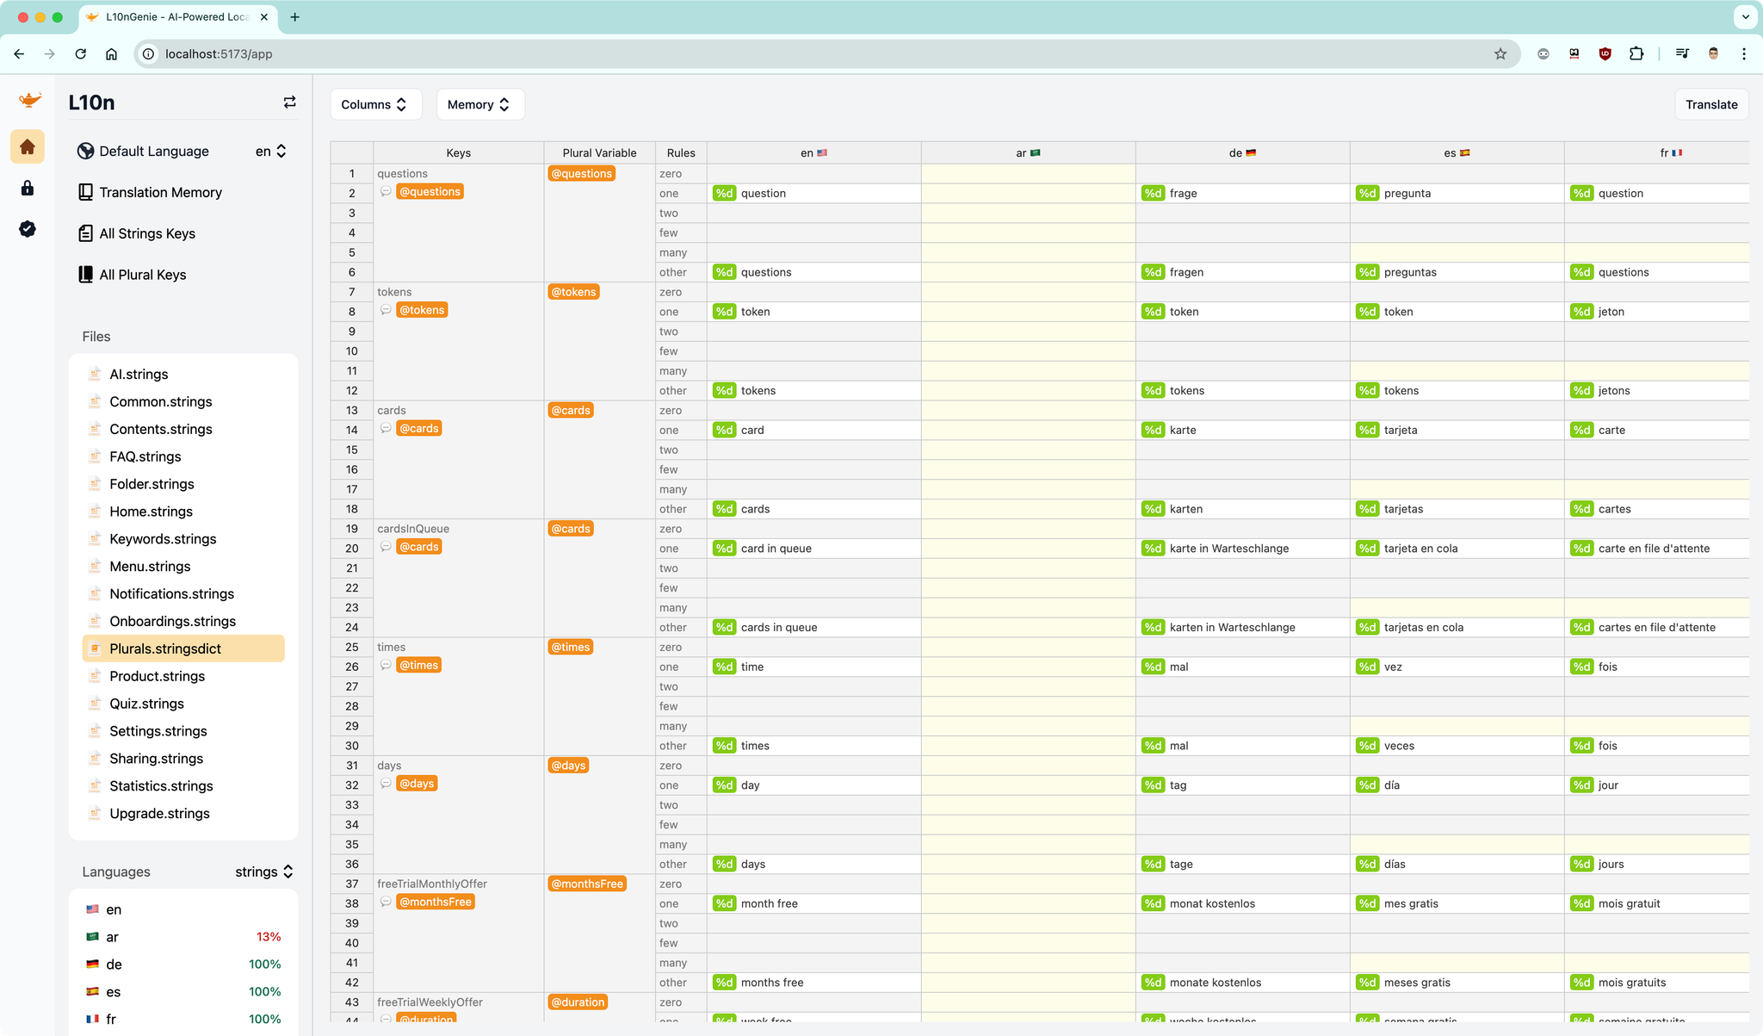Select Common.strings file
This screenshot has height=1036, width=1763.
[183, 401]
